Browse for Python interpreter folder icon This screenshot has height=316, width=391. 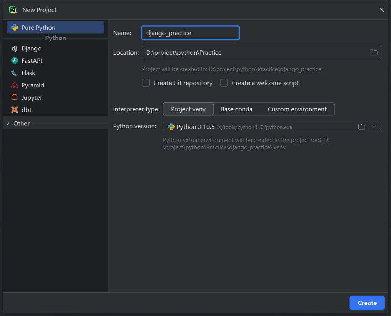pos(362,127)
